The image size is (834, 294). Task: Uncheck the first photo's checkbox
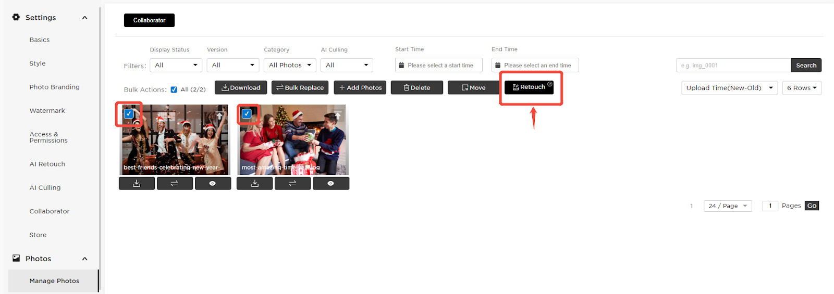pos(129,113)
